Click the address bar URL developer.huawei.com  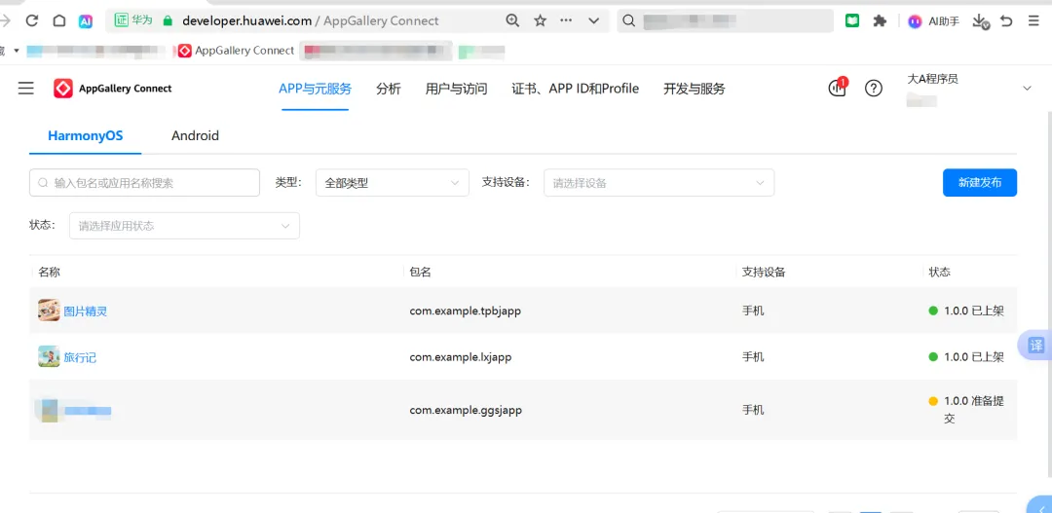point(246,20)
